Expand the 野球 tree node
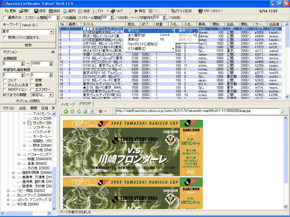290x217 pixels. point(24,146)
